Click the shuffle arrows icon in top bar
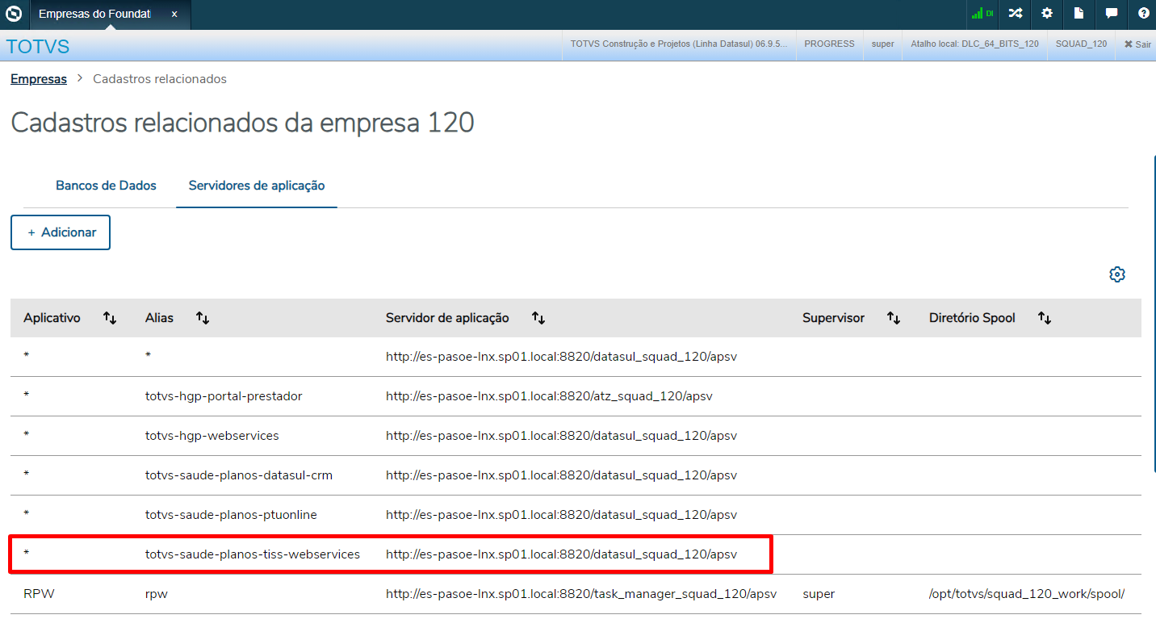Screen dimensions: 1156x619 [1015, 14]
